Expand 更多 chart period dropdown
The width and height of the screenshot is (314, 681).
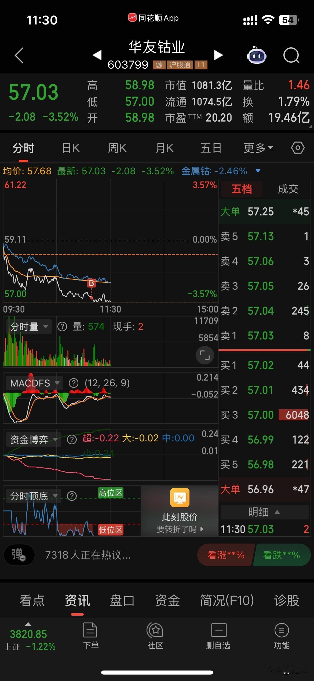258,148
